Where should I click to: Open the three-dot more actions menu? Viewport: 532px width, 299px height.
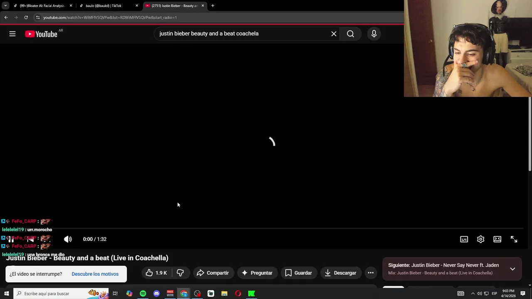tap(371, 273)
